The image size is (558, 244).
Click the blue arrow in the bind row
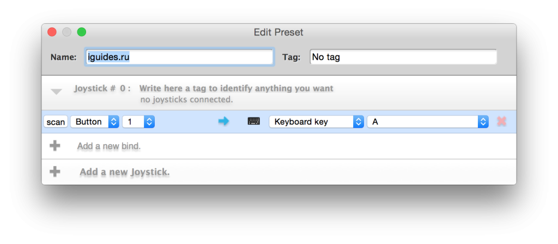(223, 122)
